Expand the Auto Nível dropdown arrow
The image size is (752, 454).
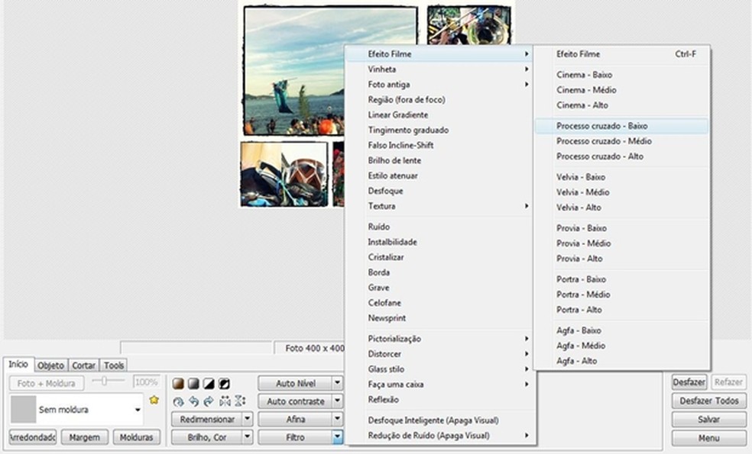pos(338,383)
